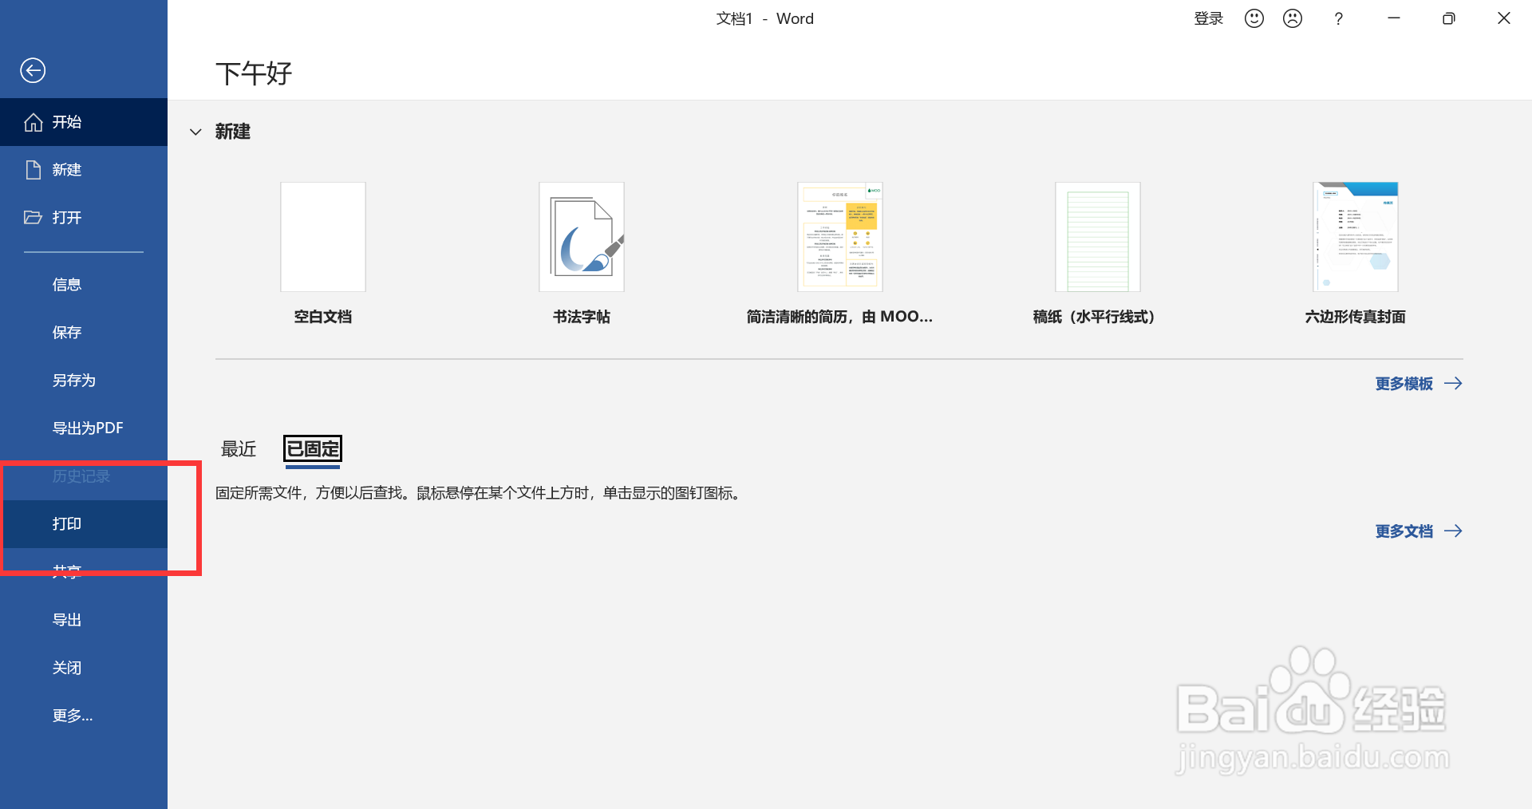The image size is (1532, 809).
Task: Click the Help question mark icon
Action: point(1339,18)
